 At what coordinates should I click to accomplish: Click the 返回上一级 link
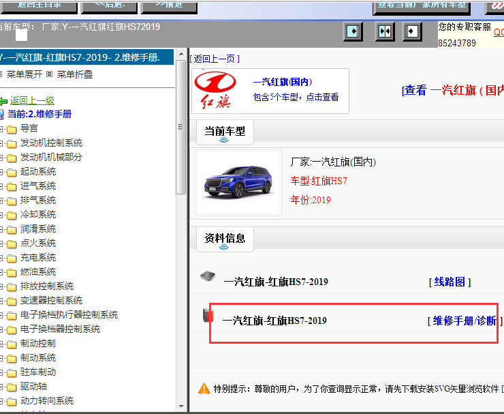(32, 100)
